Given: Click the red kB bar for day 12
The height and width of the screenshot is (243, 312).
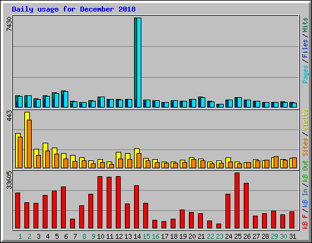Looking at the screenshot, I should 118,202.
